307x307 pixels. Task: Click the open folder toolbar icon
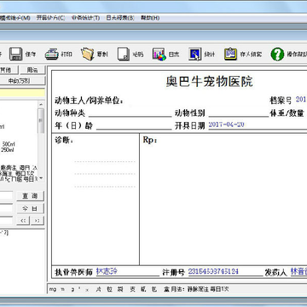pyautogui.click(x=88, y=54)
